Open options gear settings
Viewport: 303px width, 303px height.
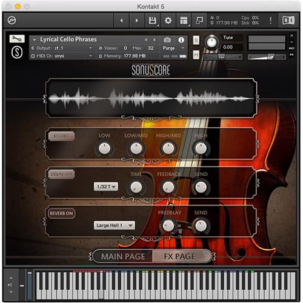point(168,21)
